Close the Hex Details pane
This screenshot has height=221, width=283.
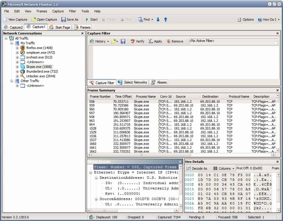pyautogui.click(x=277, y=162)
